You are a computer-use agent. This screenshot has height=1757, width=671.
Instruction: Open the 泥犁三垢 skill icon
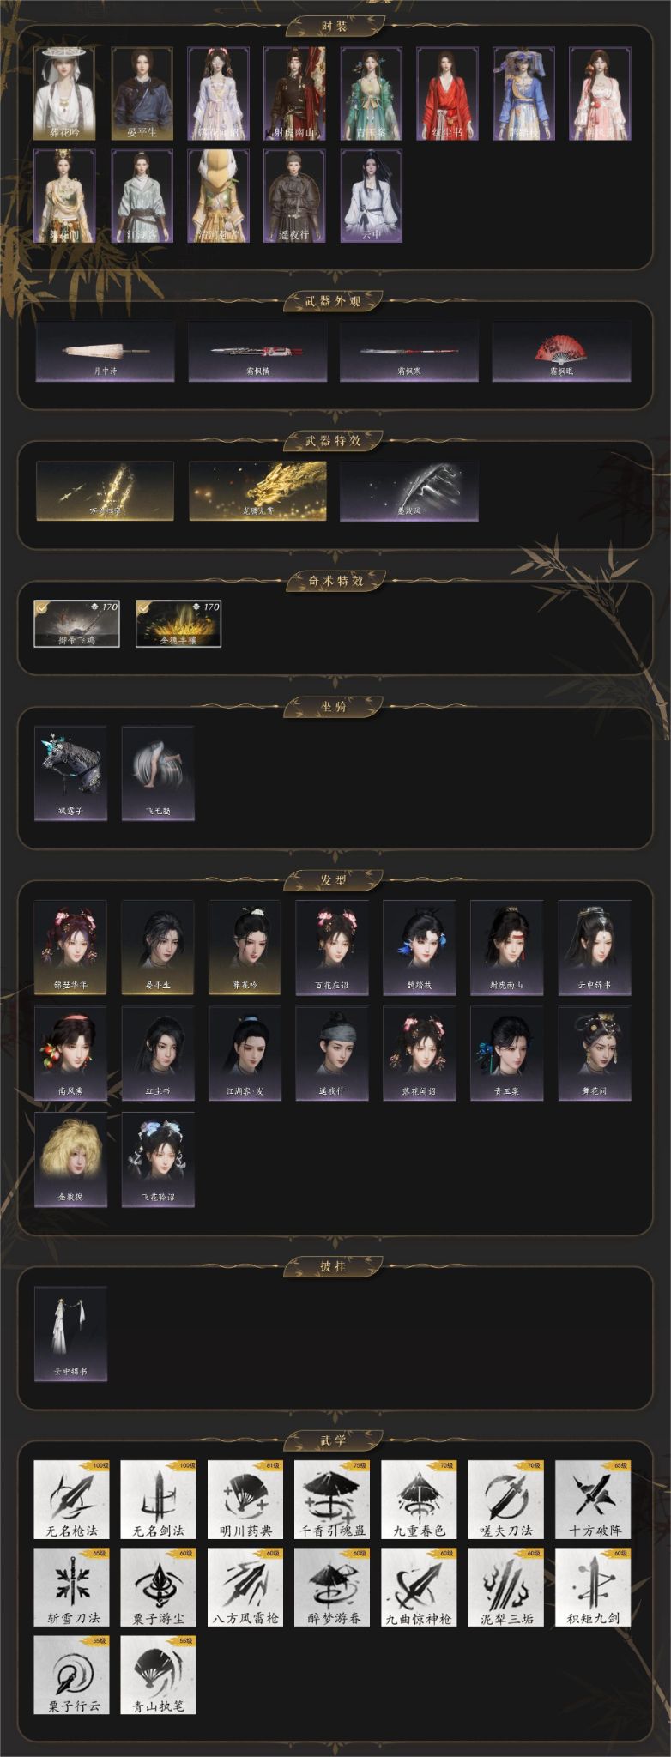coord(506,1587)
